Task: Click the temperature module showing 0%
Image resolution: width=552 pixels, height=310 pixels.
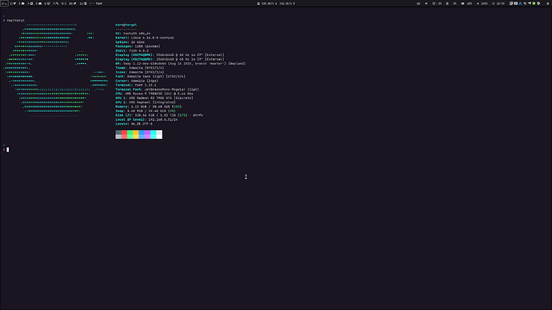Action: [x=452, y=3]
